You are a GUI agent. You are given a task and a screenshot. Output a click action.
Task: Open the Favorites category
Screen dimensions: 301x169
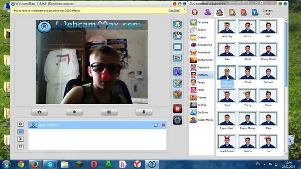(x=202, y=23)
